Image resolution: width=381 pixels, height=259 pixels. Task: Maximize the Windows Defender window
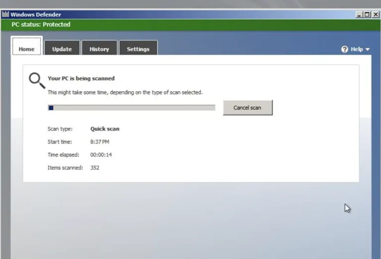[367, 14]
